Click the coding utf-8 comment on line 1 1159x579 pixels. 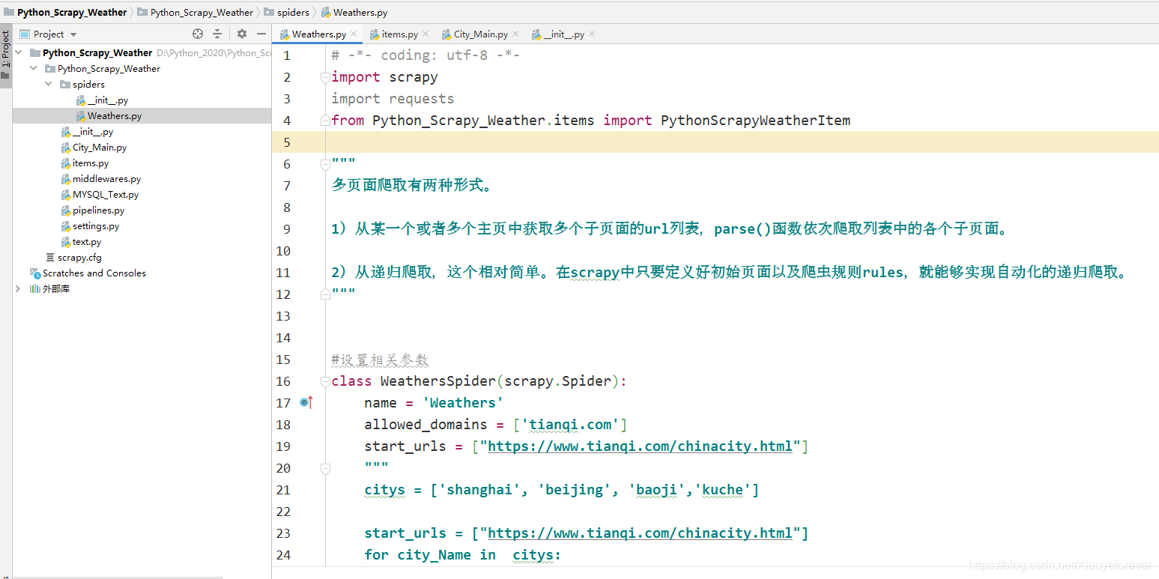point(426,55)
